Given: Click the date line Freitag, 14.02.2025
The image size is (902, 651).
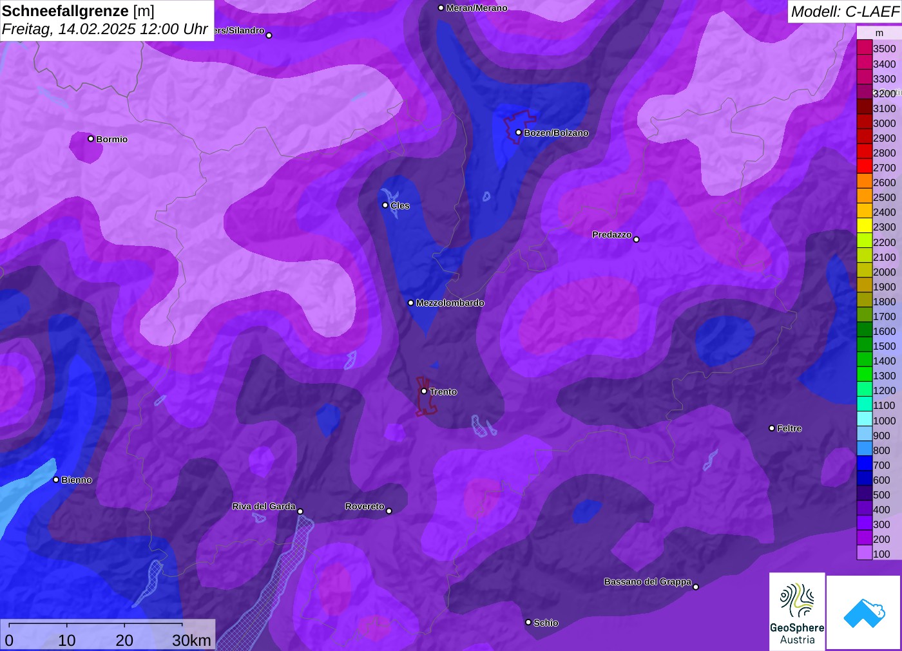Looking at the screenshot, I should pyautogui.click(x=105, y=30).
